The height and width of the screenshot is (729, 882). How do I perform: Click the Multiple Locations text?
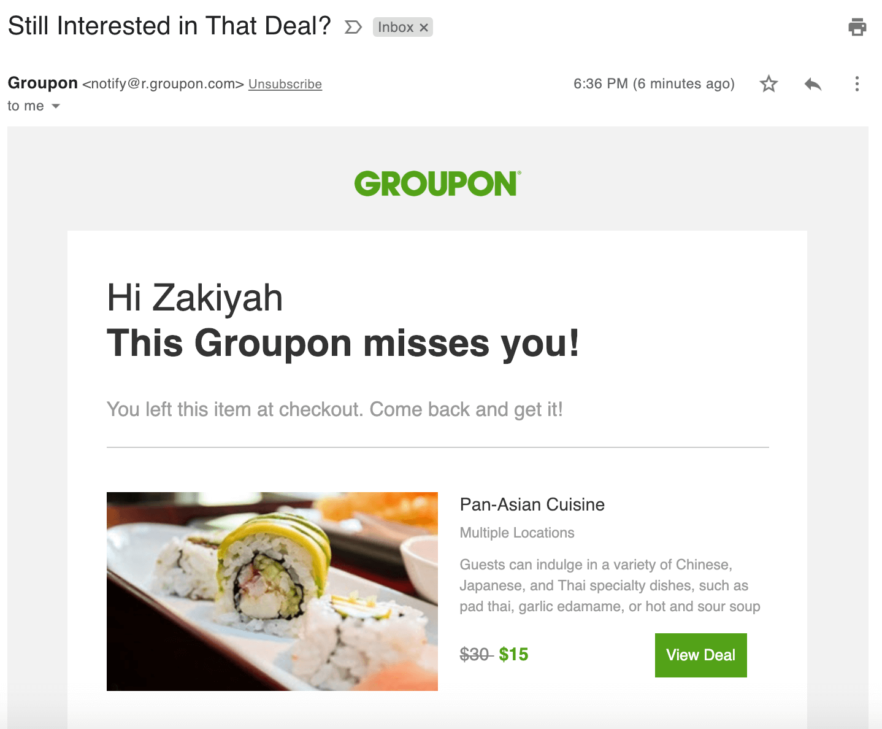517,533
